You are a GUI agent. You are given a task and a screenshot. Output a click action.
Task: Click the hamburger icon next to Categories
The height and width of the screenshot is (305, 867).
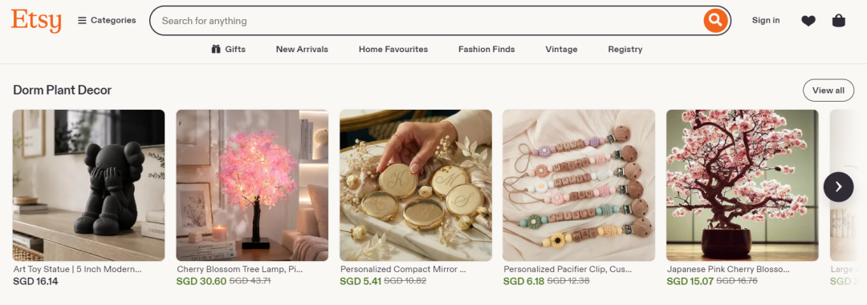pyautogui.click(x=82, y=20)
